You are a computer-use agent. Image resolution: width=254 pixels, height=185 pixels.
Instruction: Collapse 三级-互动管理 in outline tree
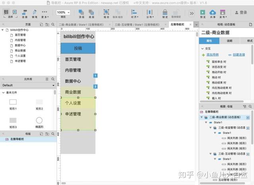tap(211, 154)
